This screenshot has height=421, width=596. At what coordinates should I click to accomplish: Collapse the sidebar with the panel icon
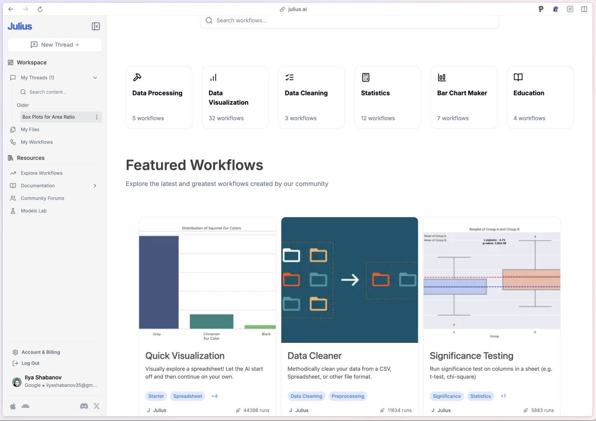pos(96,27)
